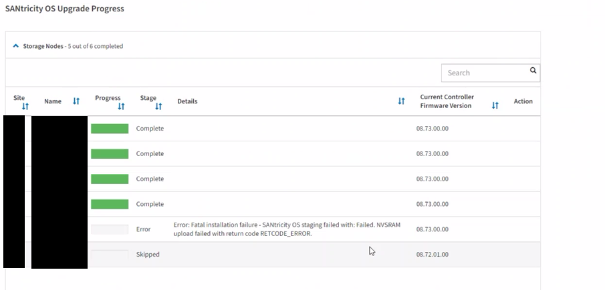
Task: Click the sort arrows beside Name
Action: tap(76, 101)
